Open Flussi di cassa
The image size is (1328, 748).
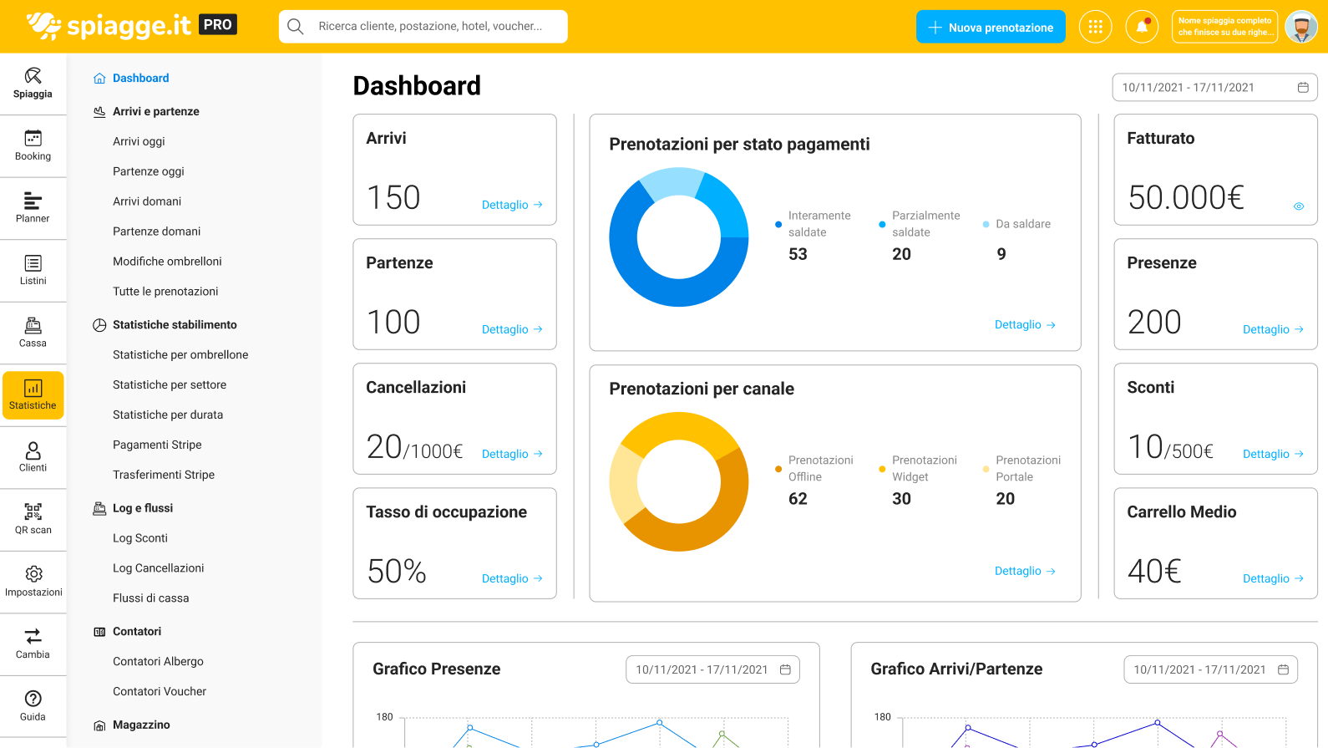point(150,599)
